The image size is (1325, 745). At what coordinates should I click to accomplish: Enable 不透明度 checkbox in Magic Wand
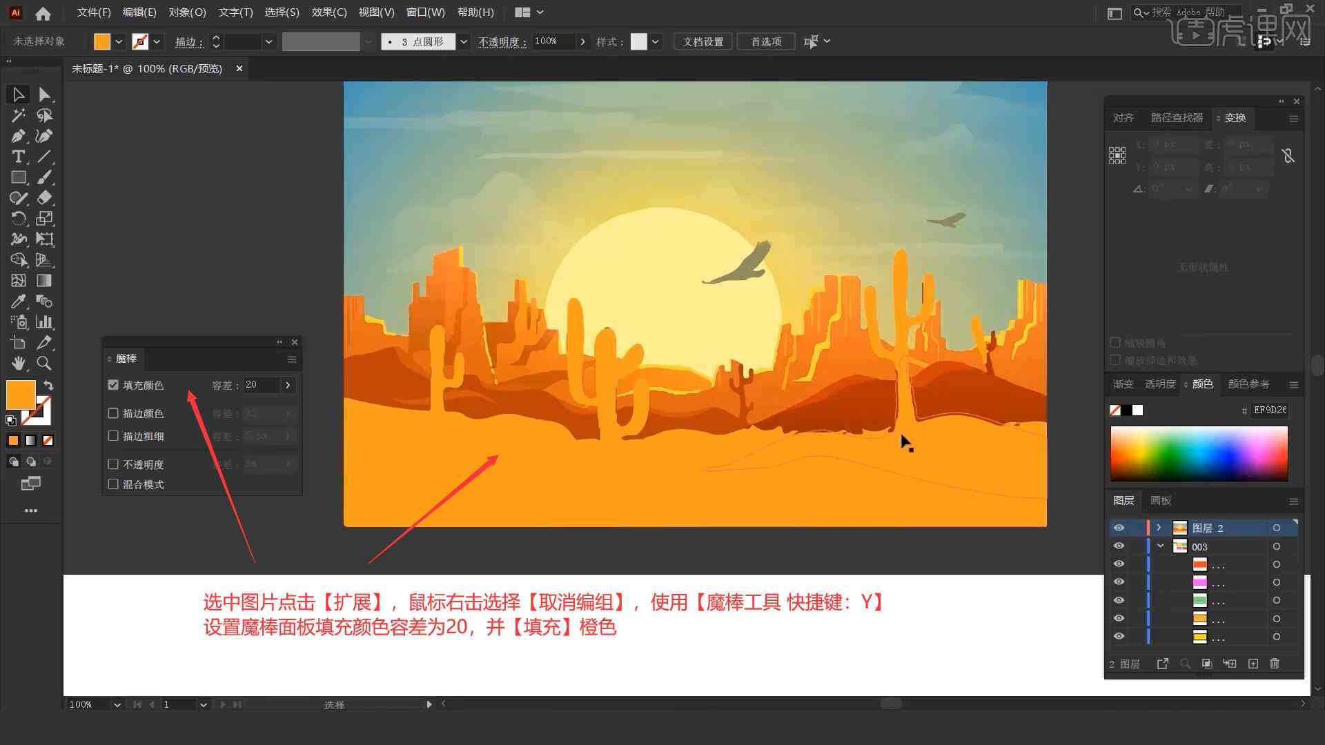coord(115,464)
